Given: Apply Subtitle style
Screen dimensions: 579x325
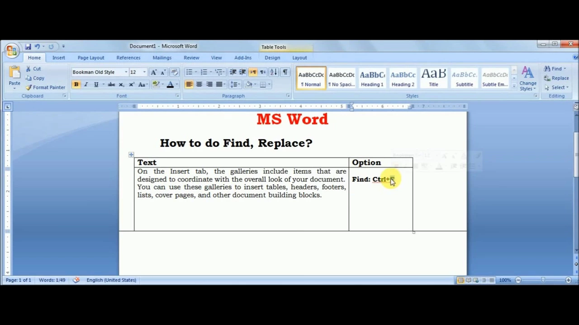Looking at the screenshot, I should 464,78.
